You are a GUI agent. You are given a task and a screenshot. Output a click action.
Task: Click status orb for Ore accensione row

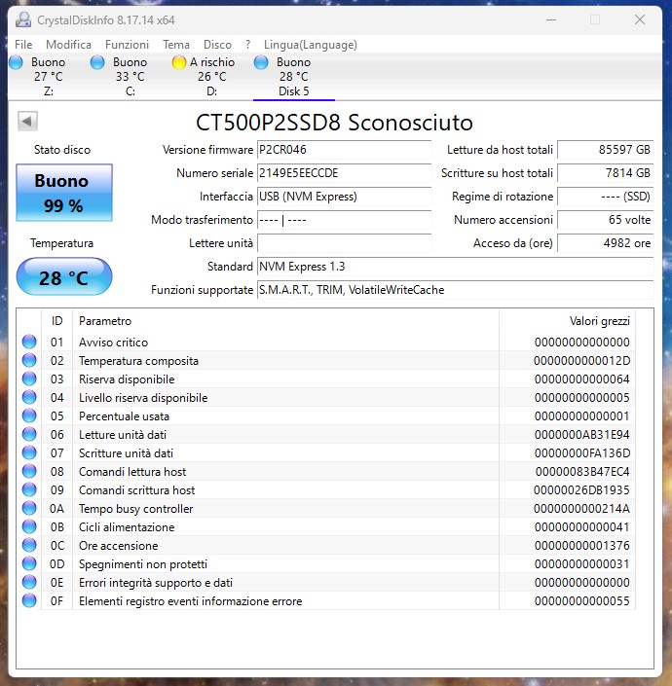click(29, 545)
